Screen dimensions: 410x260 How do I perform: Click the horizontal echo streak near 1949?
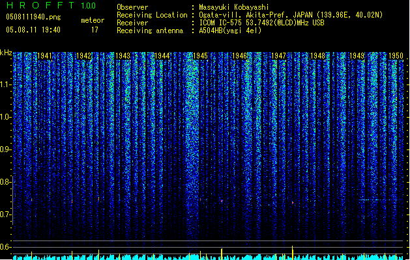(x=378, y=200)
